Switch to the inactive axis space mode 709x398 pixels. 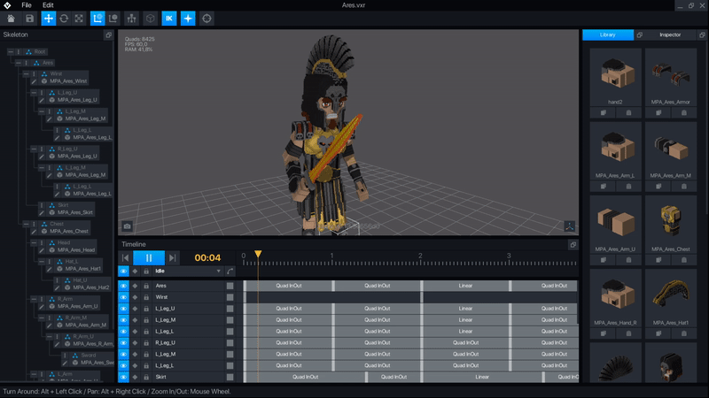(113, 19)
